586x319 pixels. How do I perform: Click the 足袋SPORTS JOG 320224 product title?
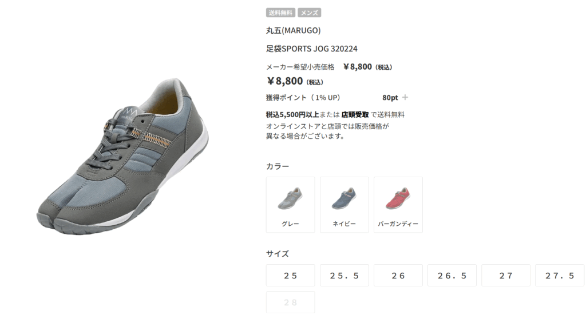pyautogui.click(x=312, y=49)
